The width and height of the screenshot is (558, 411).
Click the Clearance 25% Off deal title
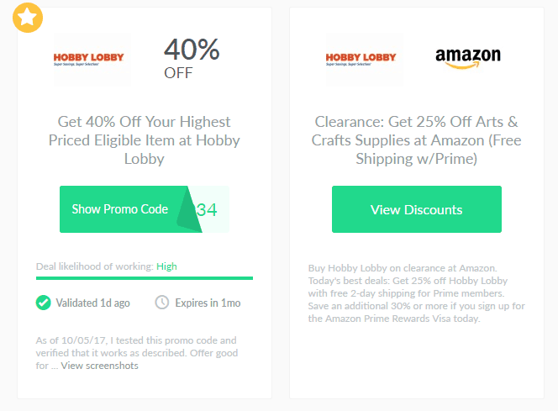coord(416,140)
